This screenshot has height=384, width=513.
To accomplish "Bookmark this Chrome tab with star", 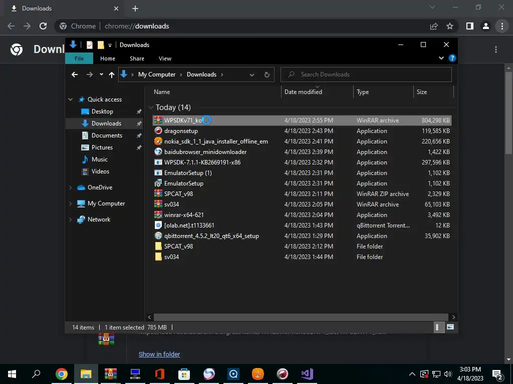I will pos(450,26).
